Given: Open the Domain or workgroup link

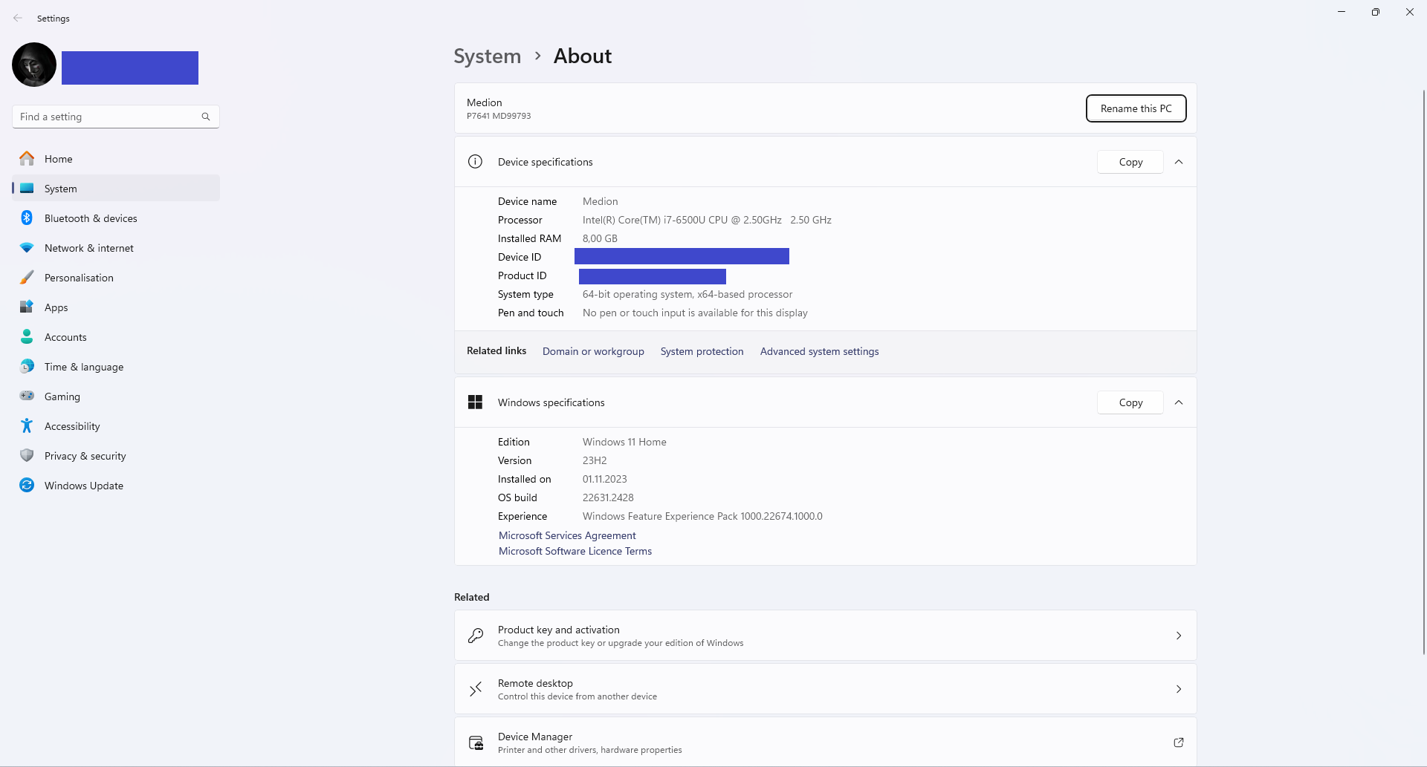Looking at the screenshot, I should [593, 351].
